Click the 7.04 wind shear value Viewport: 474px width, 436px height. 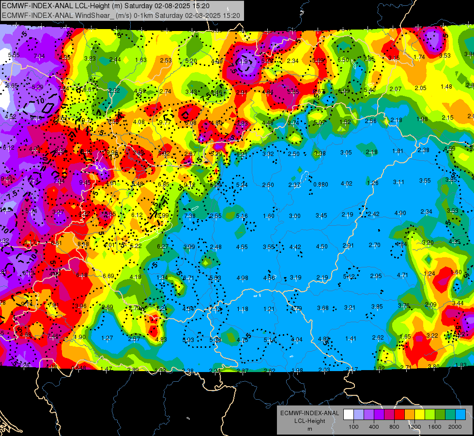(x=39, y=56)
